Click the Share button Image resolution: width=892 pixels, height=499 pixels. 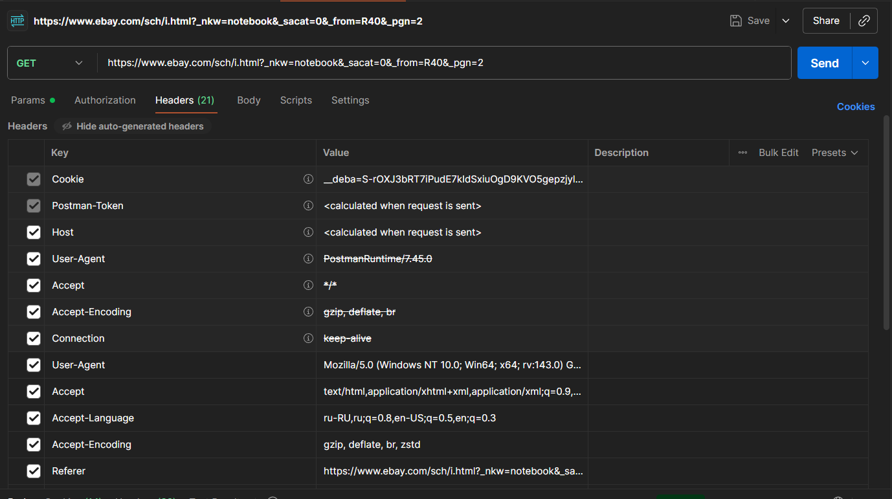pyautogui.click(x=826, y=21)
